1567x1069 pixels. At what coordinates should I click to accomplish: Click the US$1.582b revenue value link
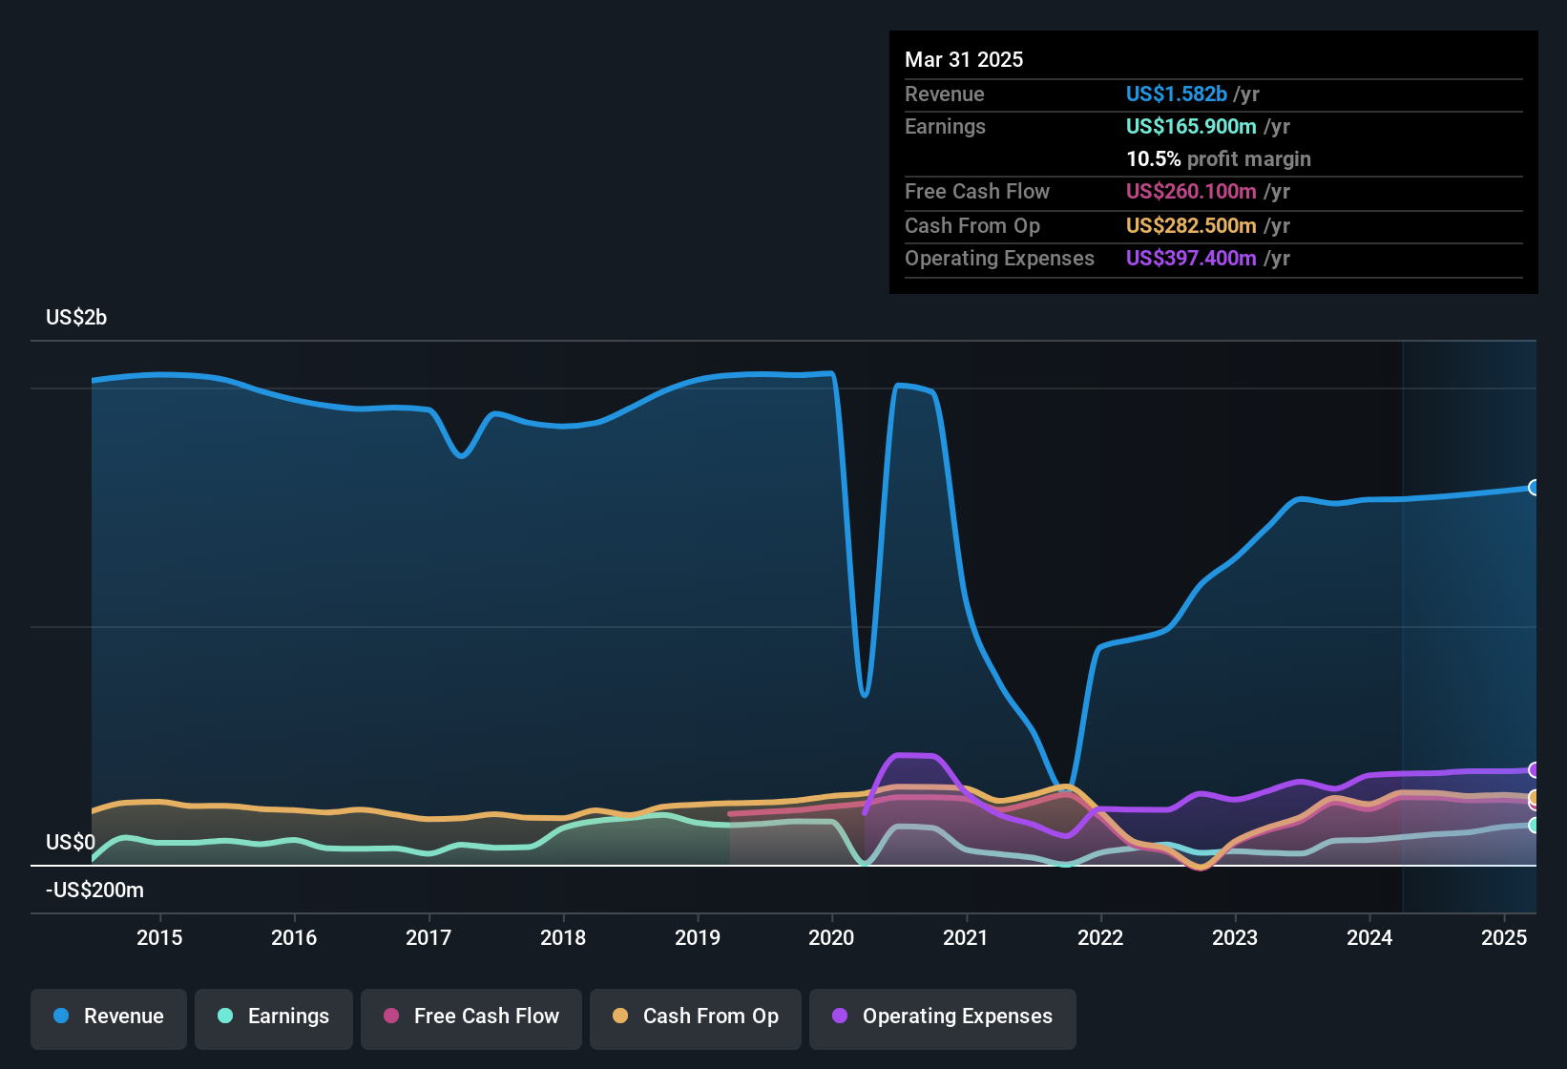pyautogui.click(x=1175, y=94)
